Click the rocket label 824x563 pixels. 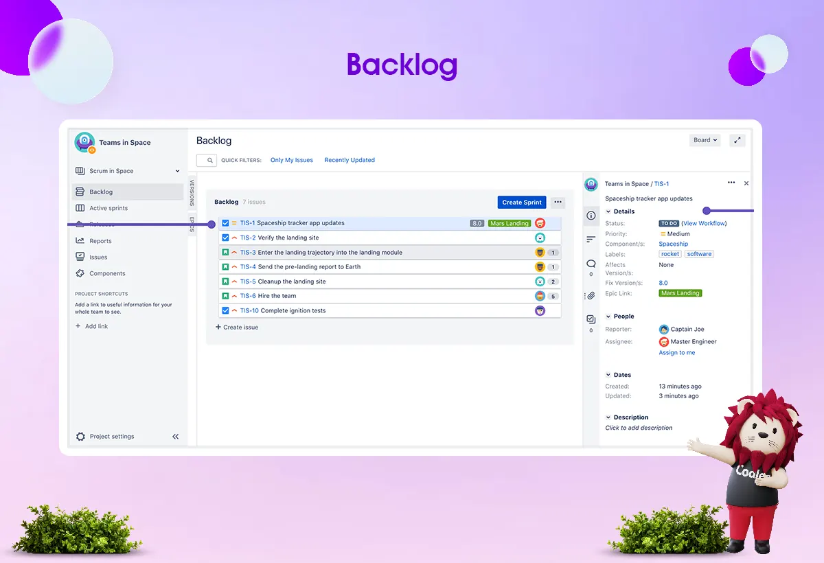point(670,254)
